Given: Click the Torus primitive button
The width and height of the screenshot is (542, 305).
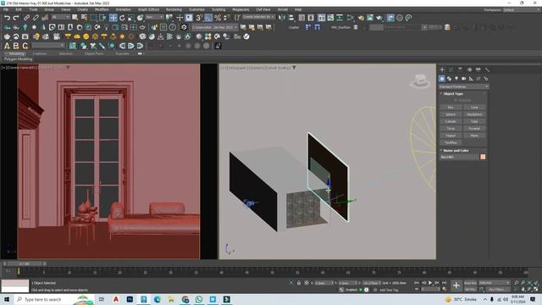Looking at the screenshot, I should [x=451, y=129].
